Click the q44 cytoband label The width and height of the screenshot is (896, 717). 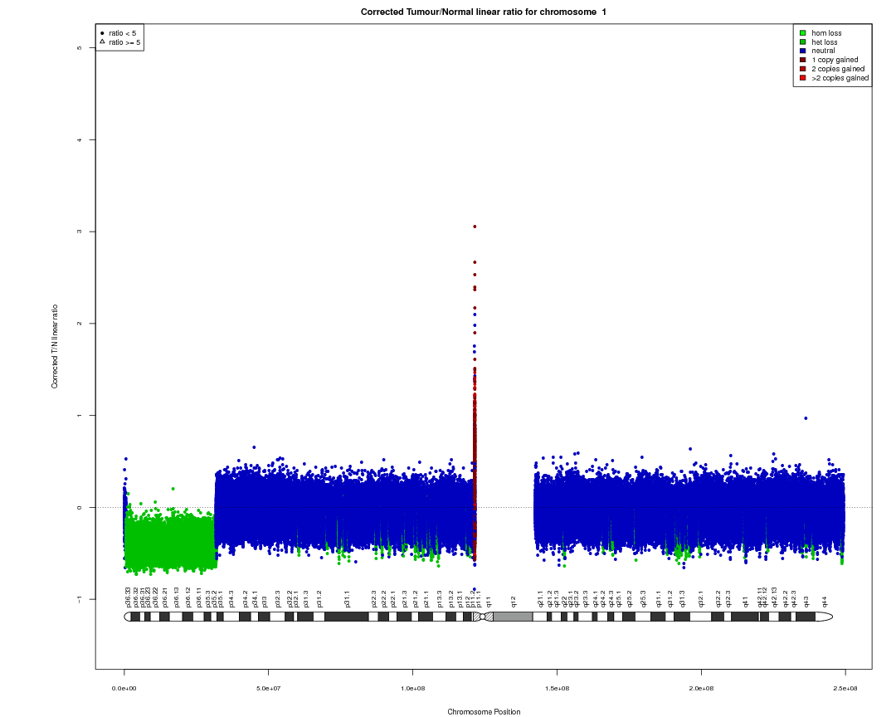[x=824, y=602]
